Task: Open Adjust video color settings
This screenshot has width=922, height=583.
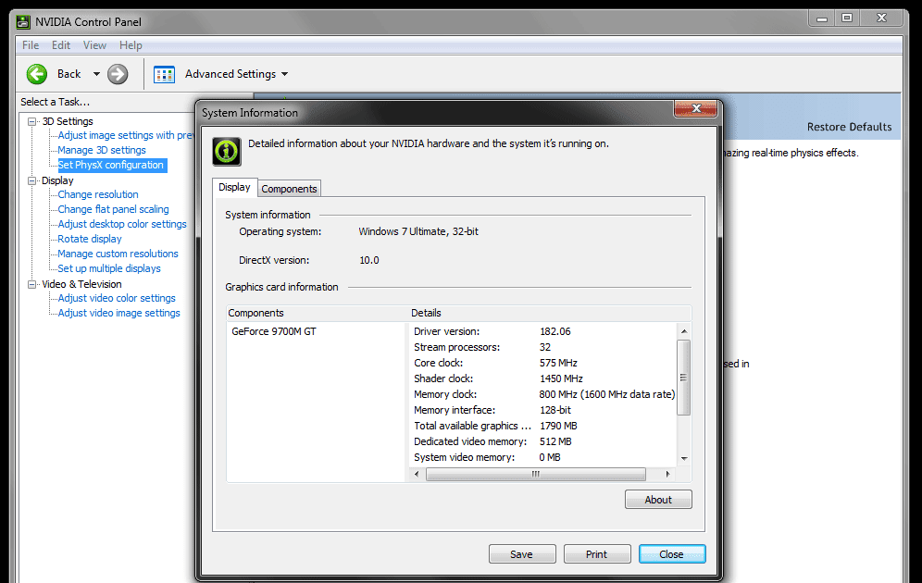Action: [x=117, y=298]
